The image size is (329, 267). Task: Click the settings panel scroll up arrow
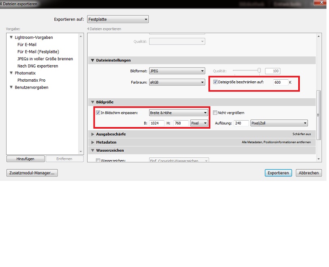[x=318, y=36]
